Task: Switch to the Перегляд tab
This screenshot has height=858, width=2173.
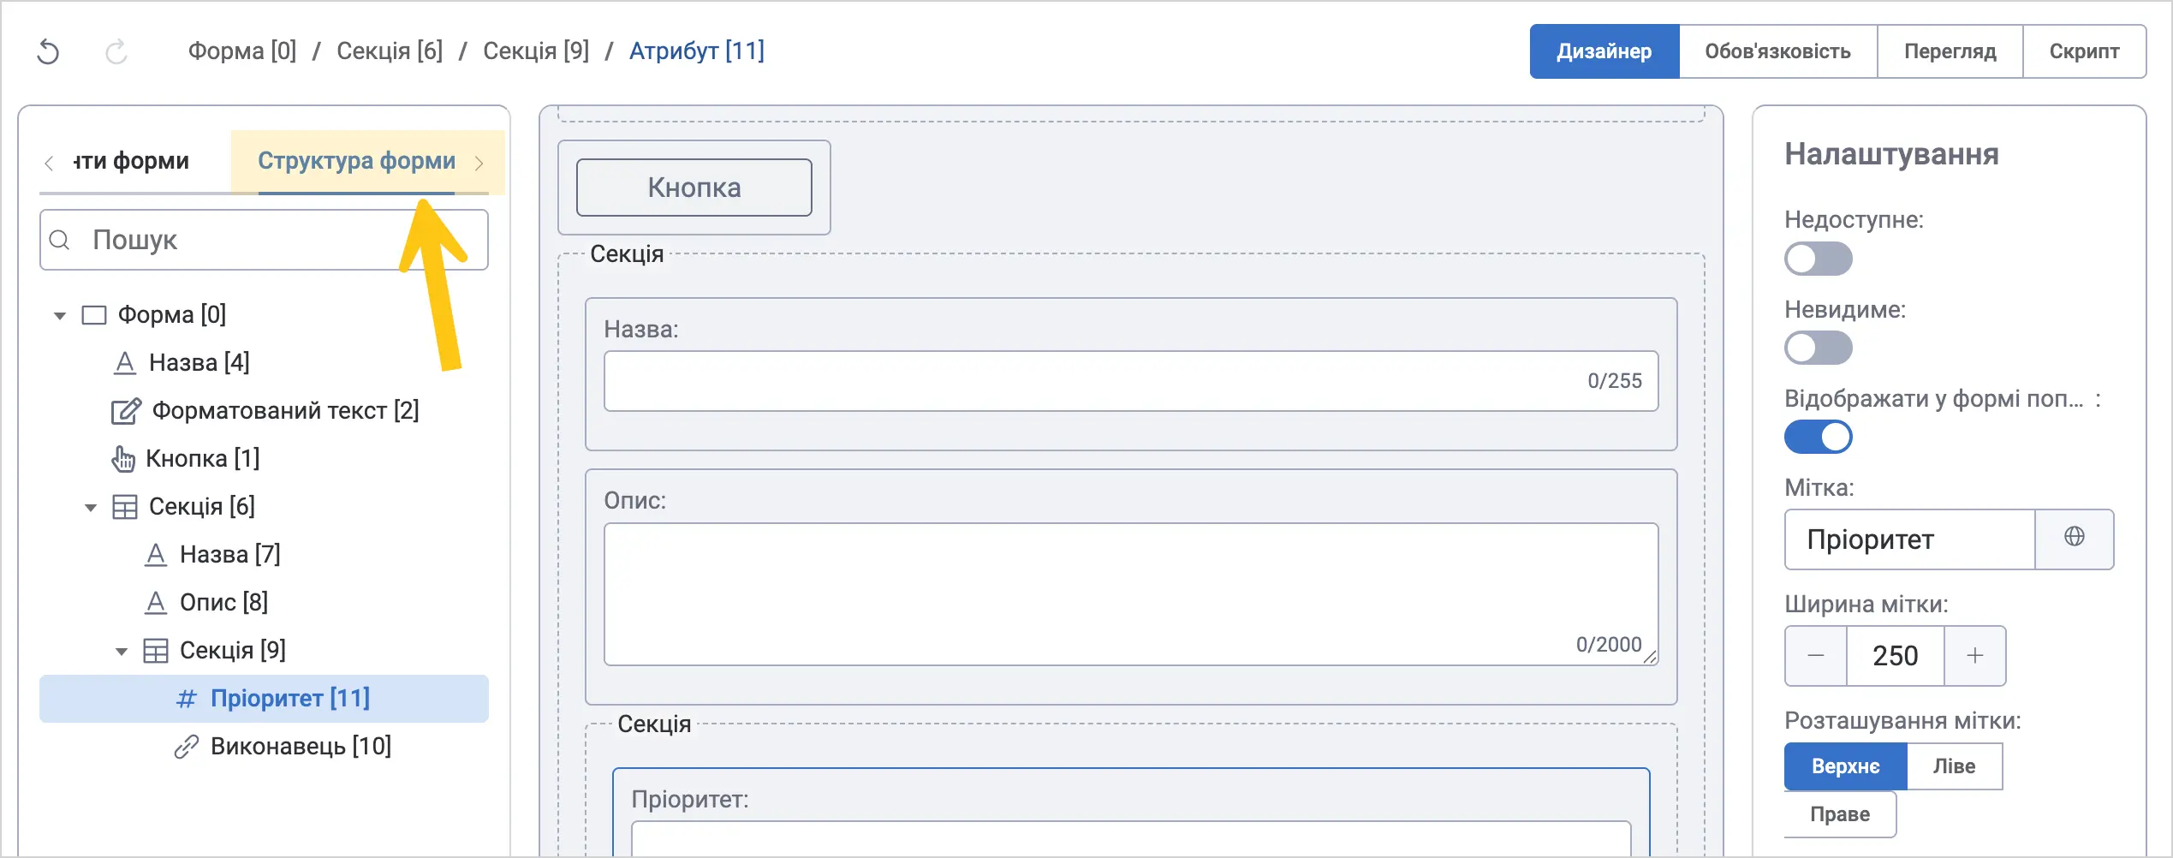Action: [1950, 51]
